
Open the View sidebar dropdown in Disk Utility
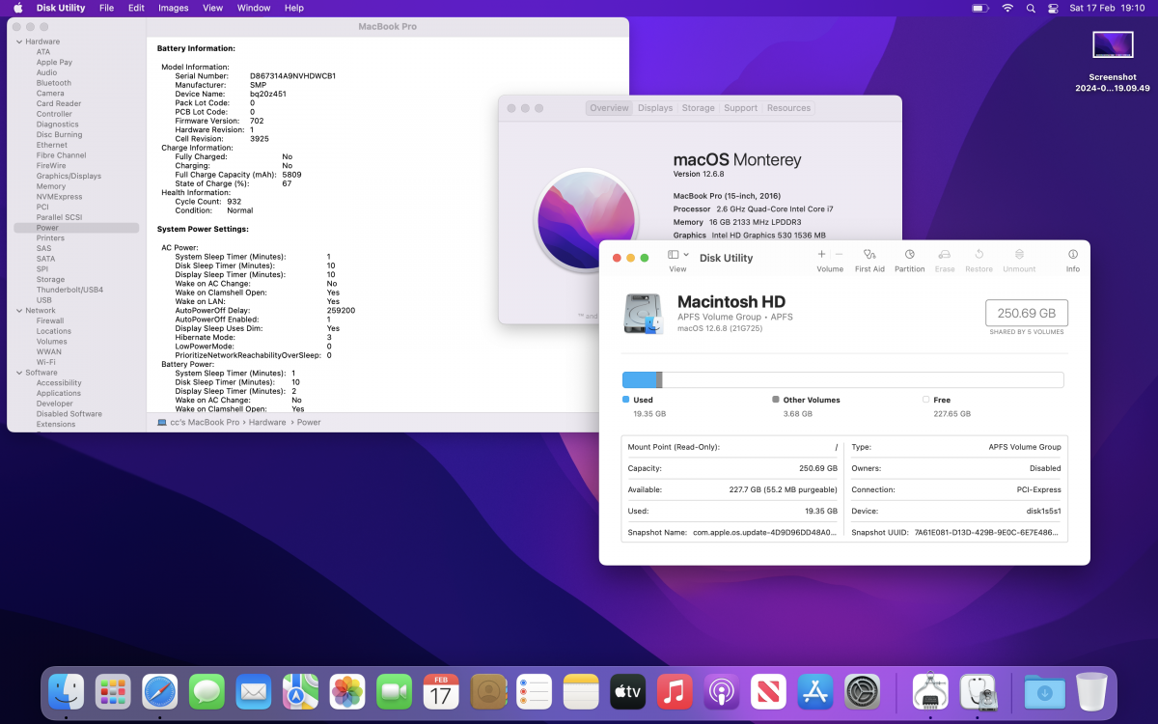pyautogui.click(x=678, y=255)
